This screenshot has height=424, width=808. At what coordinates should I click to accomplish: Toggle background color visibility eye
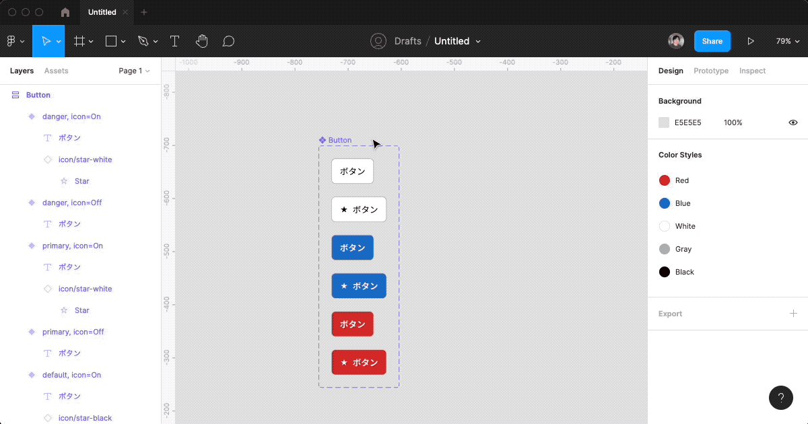click(793, 122)
